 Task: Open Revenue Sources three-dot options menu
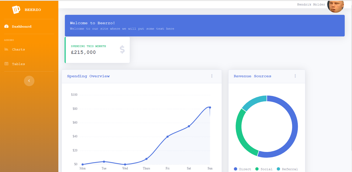click(x=295, y=76)
